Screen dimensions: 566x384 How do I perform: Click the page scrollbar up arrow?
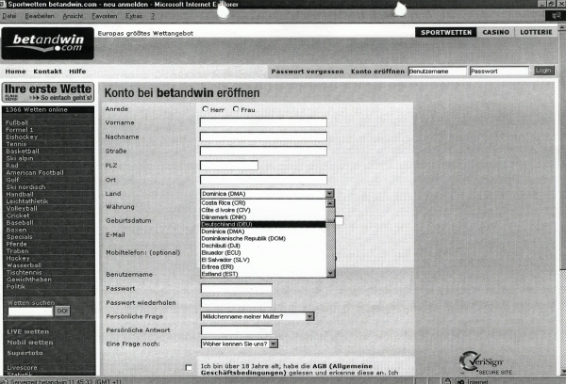point(562,27)
